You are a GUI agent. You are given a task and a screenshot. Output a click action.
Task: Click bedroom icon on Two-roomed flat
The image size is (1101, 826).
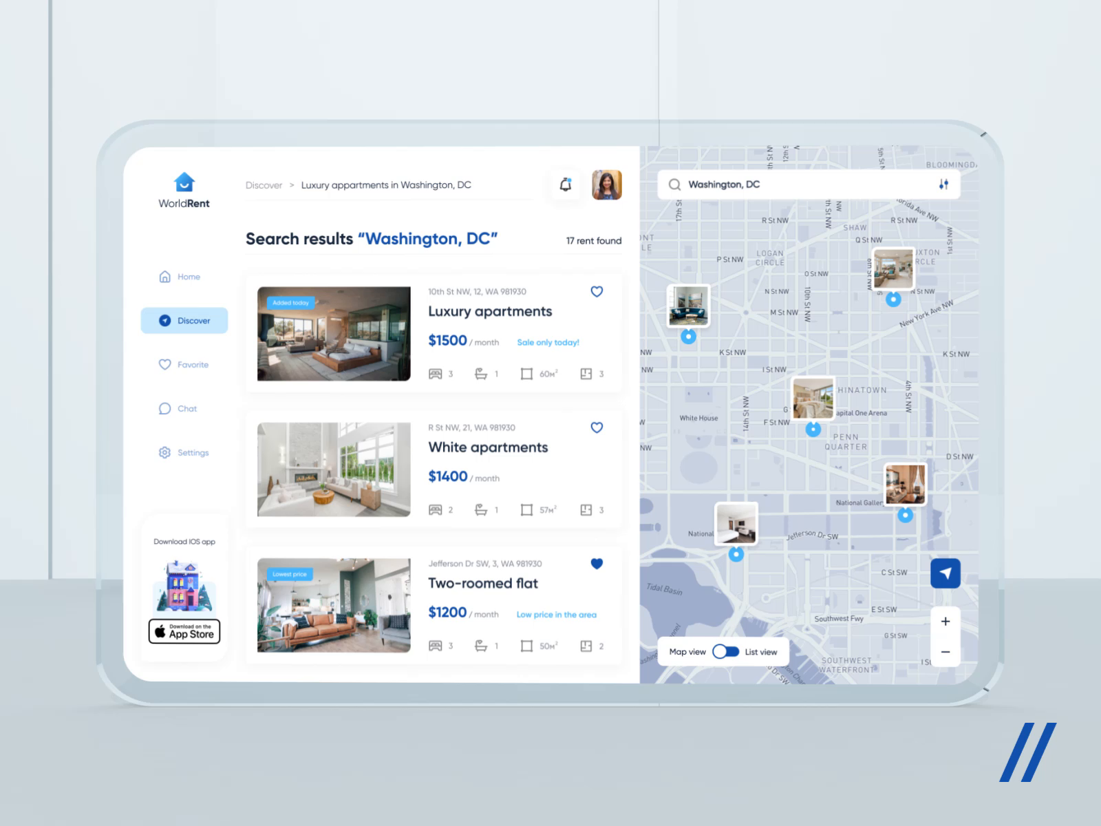tap(436, 646)
